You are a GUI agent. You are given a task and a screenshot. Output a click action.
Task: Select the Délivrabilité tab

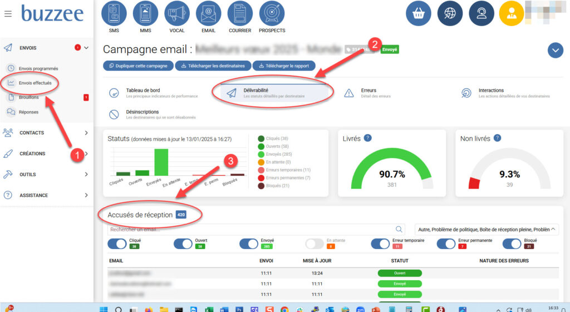(x=273, y=93)
